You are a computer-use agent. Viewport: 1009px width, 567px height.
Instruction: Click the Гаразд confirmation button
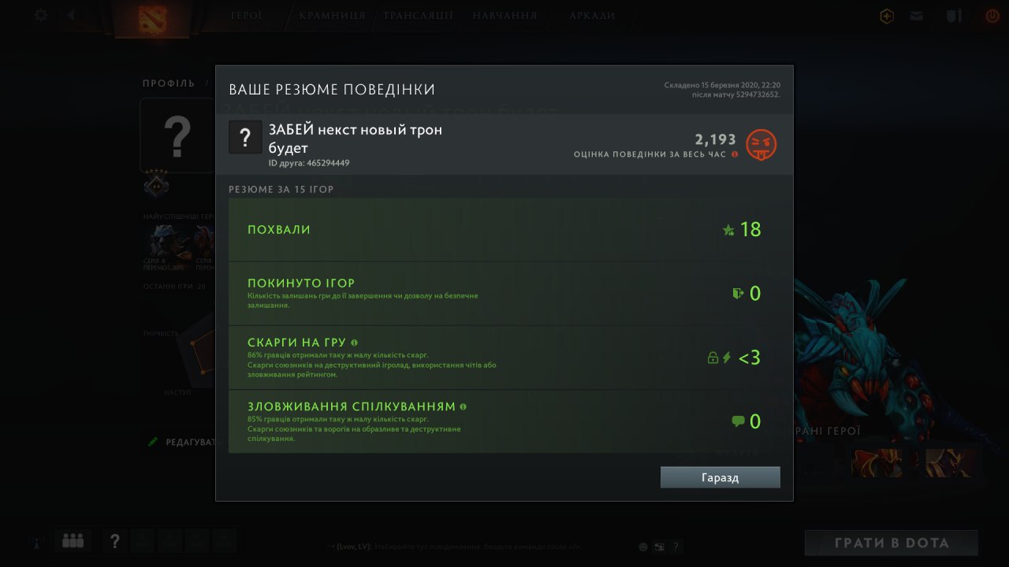[720, 477]
